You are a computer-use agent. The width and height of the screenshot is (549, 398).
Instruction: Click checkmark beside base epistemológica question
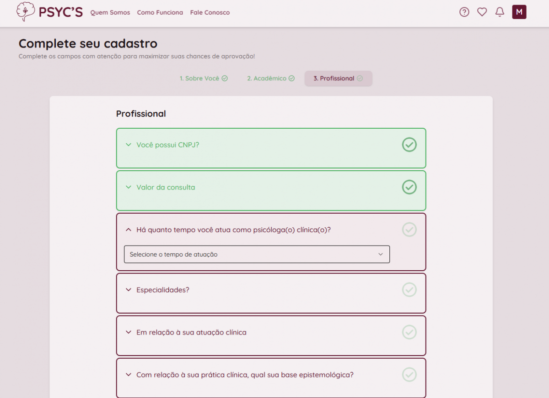(x=409, y=375)
